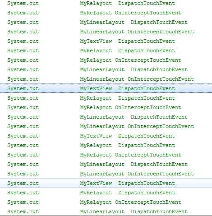This screenshot has height=216, width=212.
Task: Select the topmost MyRelayout DispatchTouchEvent row
Action: coord(106,3)
